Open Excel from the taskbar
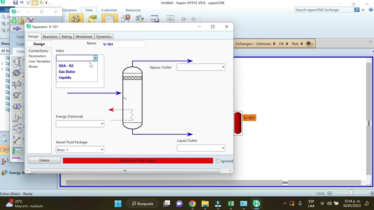 click(x=231, y=204)
